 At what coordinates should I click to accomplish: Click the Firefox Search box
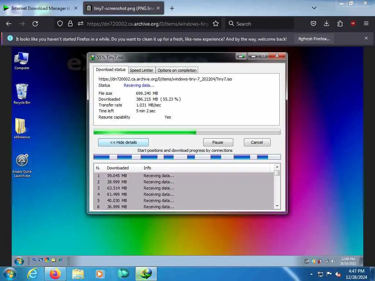260,24
